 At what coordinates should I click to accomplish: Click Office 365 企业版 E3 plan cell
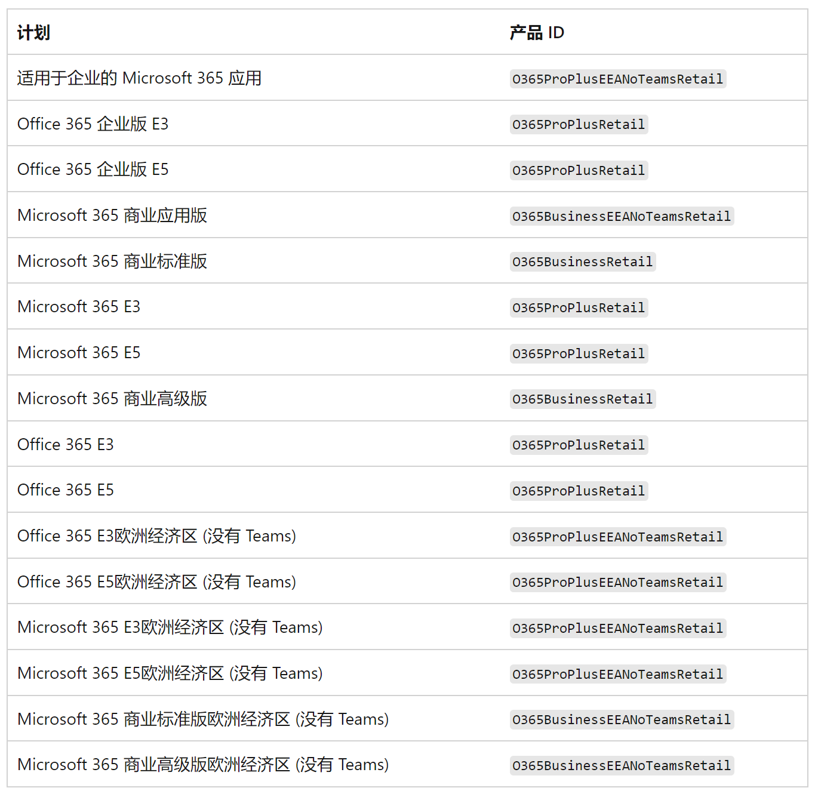click(x=93, y=124)
